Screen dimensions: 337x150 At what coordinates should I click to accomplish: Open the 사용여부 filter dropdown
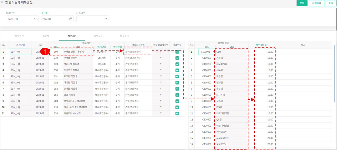tap(92, 19)
